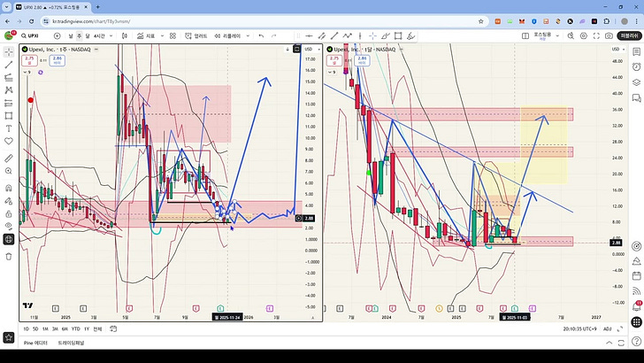644x363 pixels.
Task: Select the vertical line tool in favorites toolbar
Action: tap(360, 35)
